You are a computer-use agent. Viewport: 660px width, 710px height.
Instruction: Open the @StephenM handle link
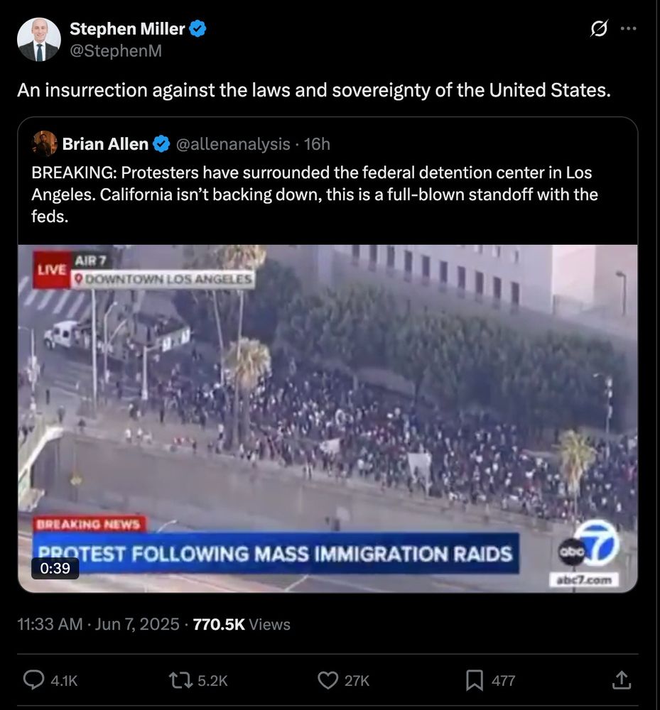click(x=116, y=50)
